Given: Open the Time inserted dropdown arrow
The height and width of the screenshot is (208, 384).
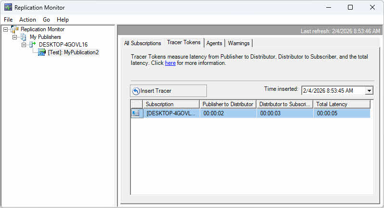Looking at the screenshot, I should (369, 91).
